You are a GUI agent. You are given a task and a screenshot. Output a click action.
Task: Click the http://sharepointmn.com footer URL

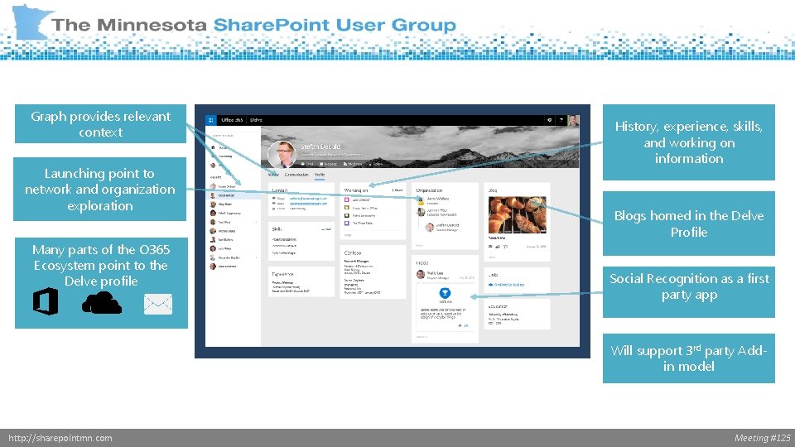tap(60, 438)
